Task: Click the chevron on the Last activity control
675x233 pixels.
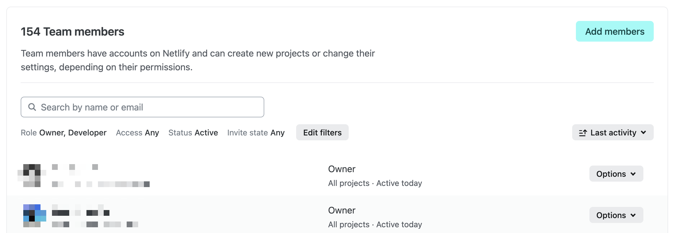Action: point(644,133)
